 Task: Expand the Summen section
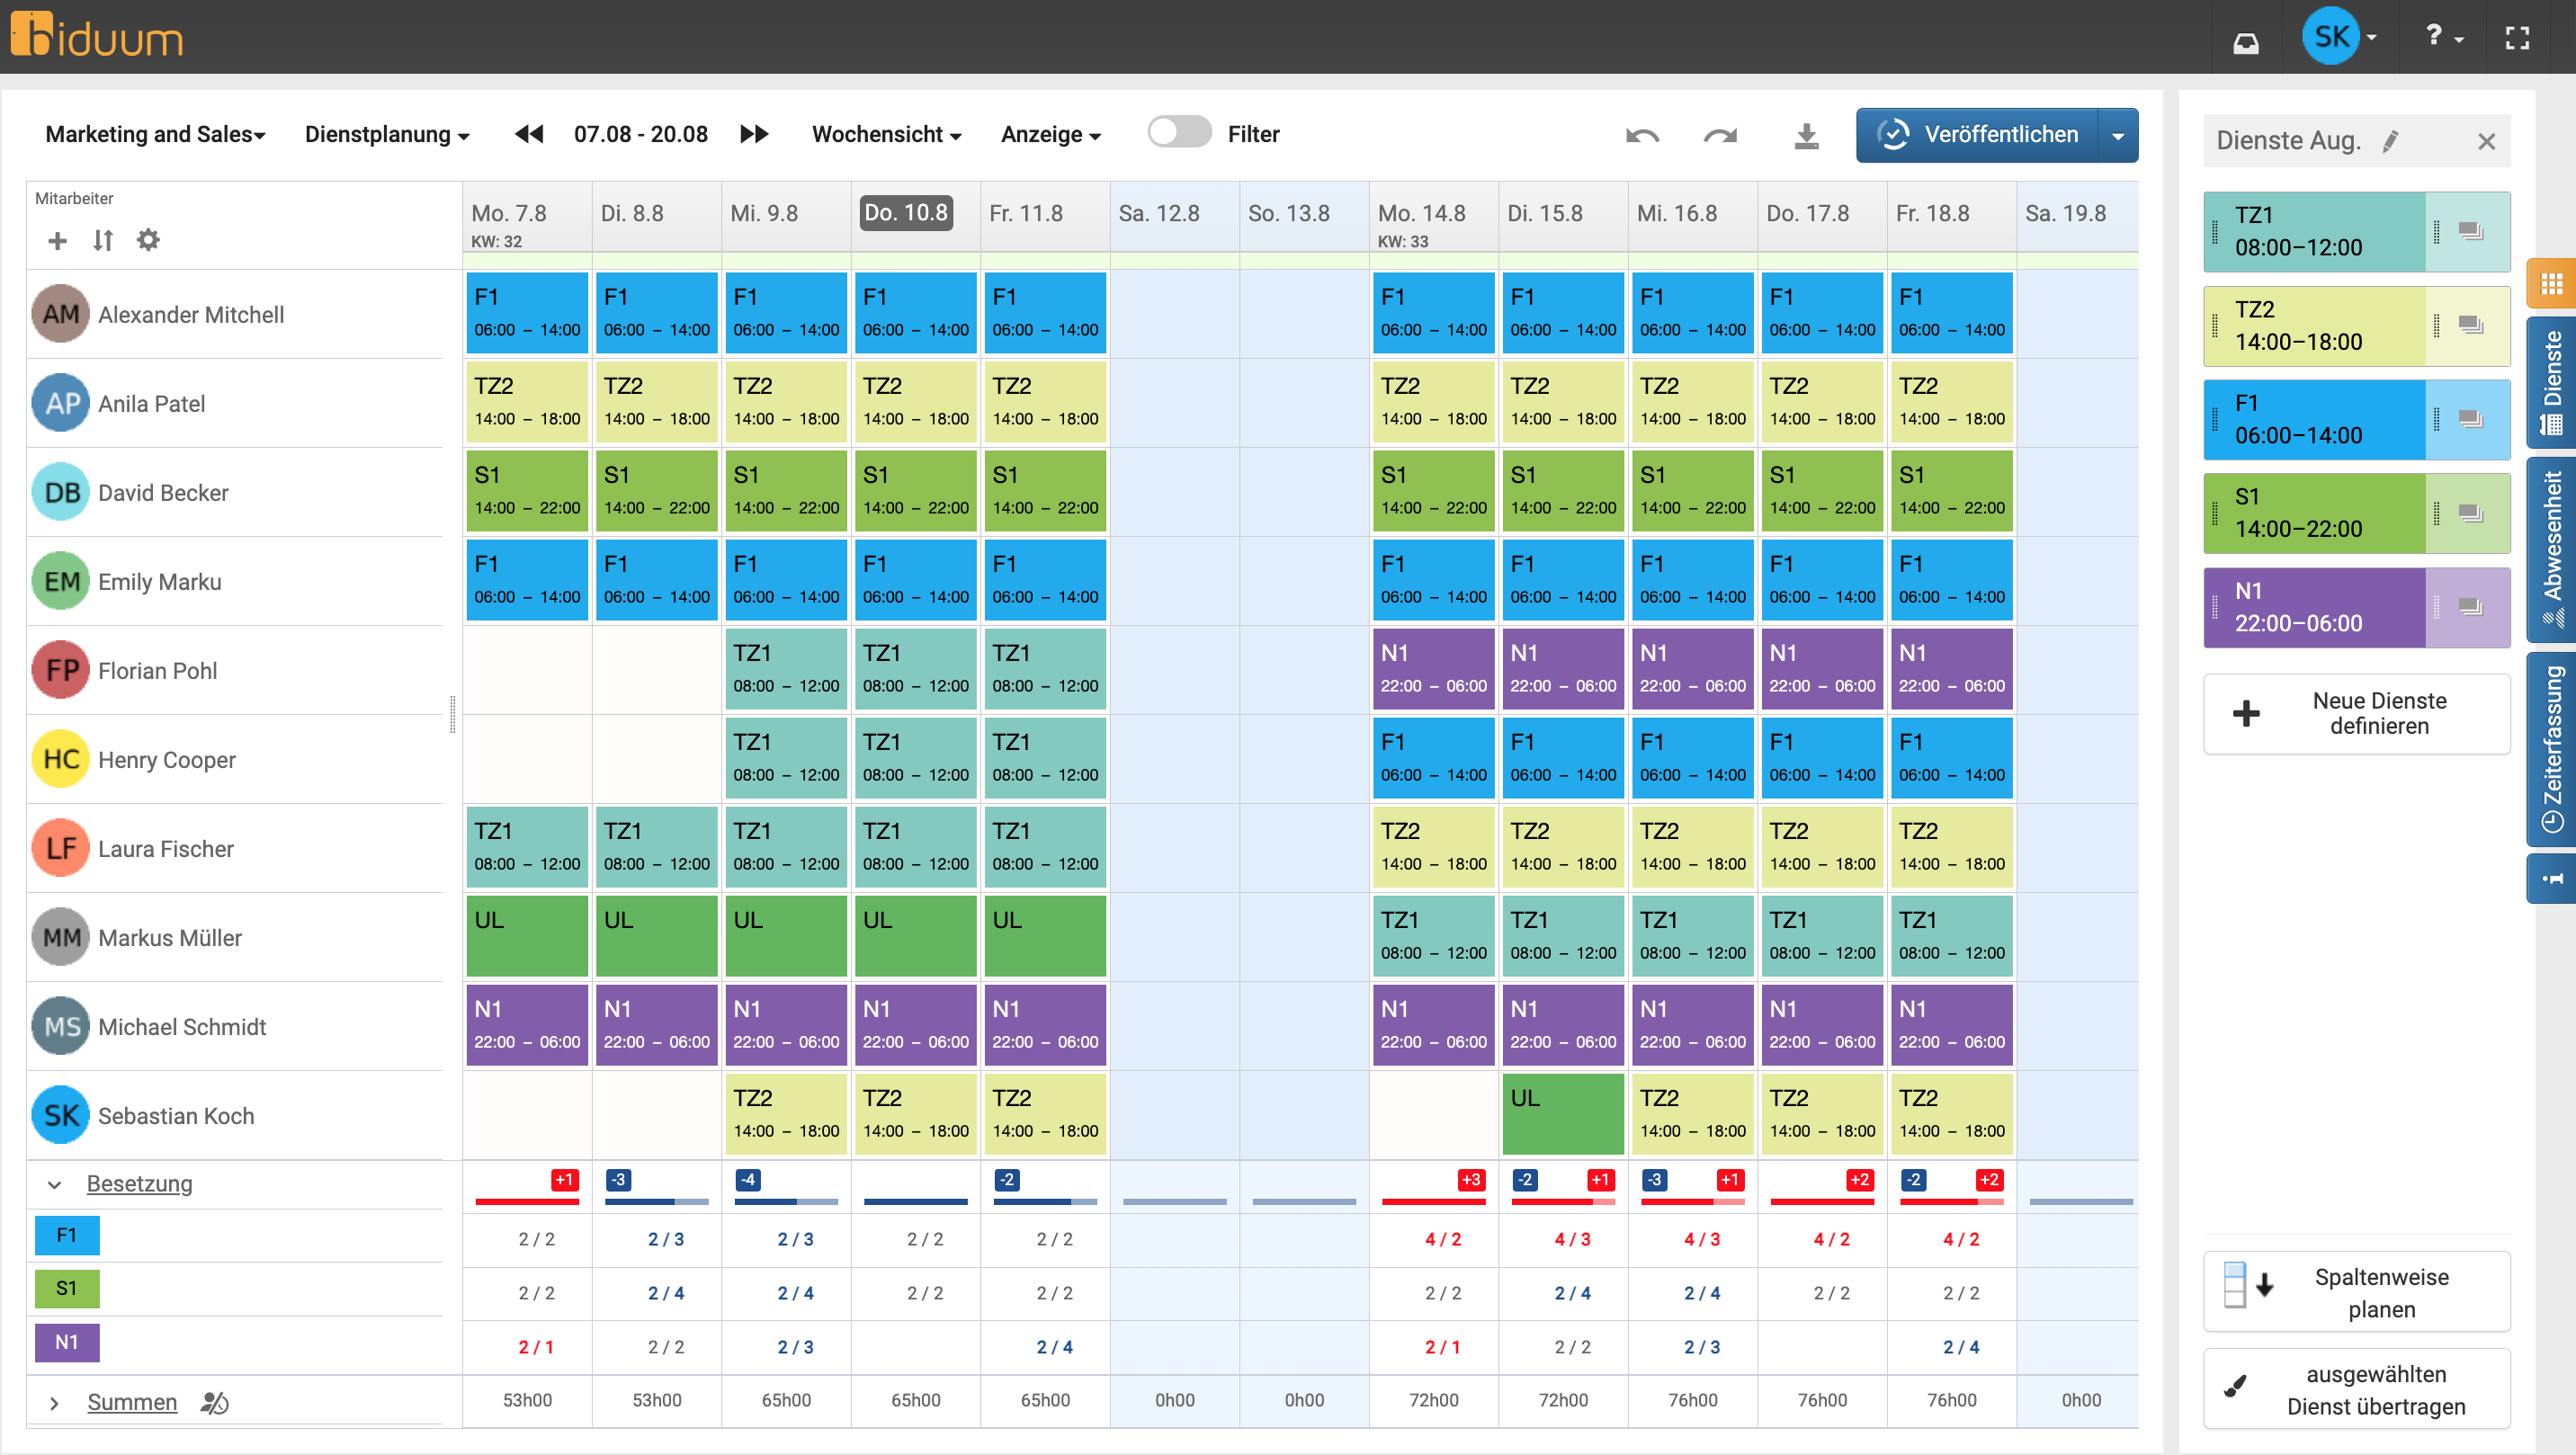coord(57,1401)
